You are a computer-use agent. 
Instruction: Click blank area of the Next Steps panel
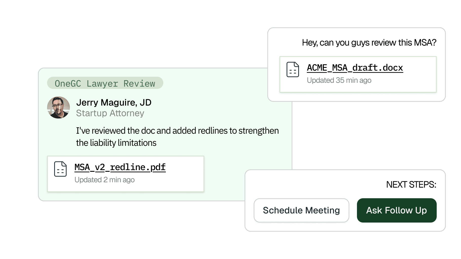pos(304,184)
